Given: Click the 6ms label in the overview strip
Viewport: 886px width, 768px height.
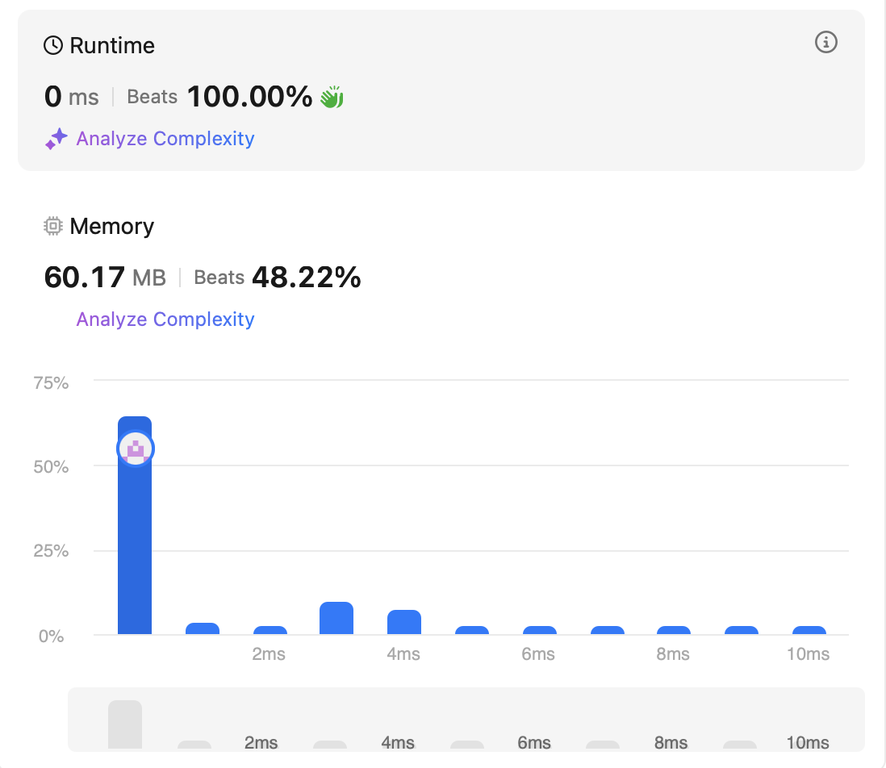Looking at the screenshot, I should [x=534, y=743].
